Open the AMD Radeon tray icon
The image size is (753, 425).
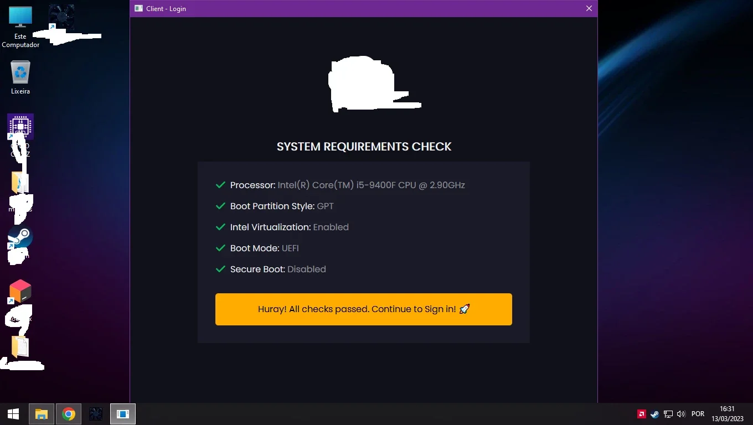pos(642,414)
